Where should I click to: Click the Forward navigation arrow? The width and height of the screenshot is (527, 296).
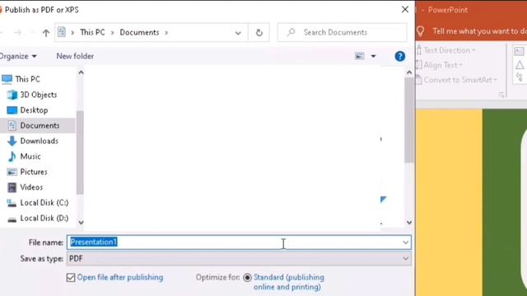tap(18, 33)
